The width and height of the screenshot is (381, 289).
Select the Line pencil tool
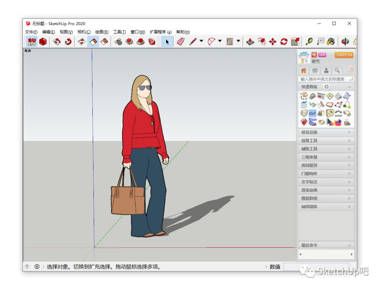tap(193, 42)
